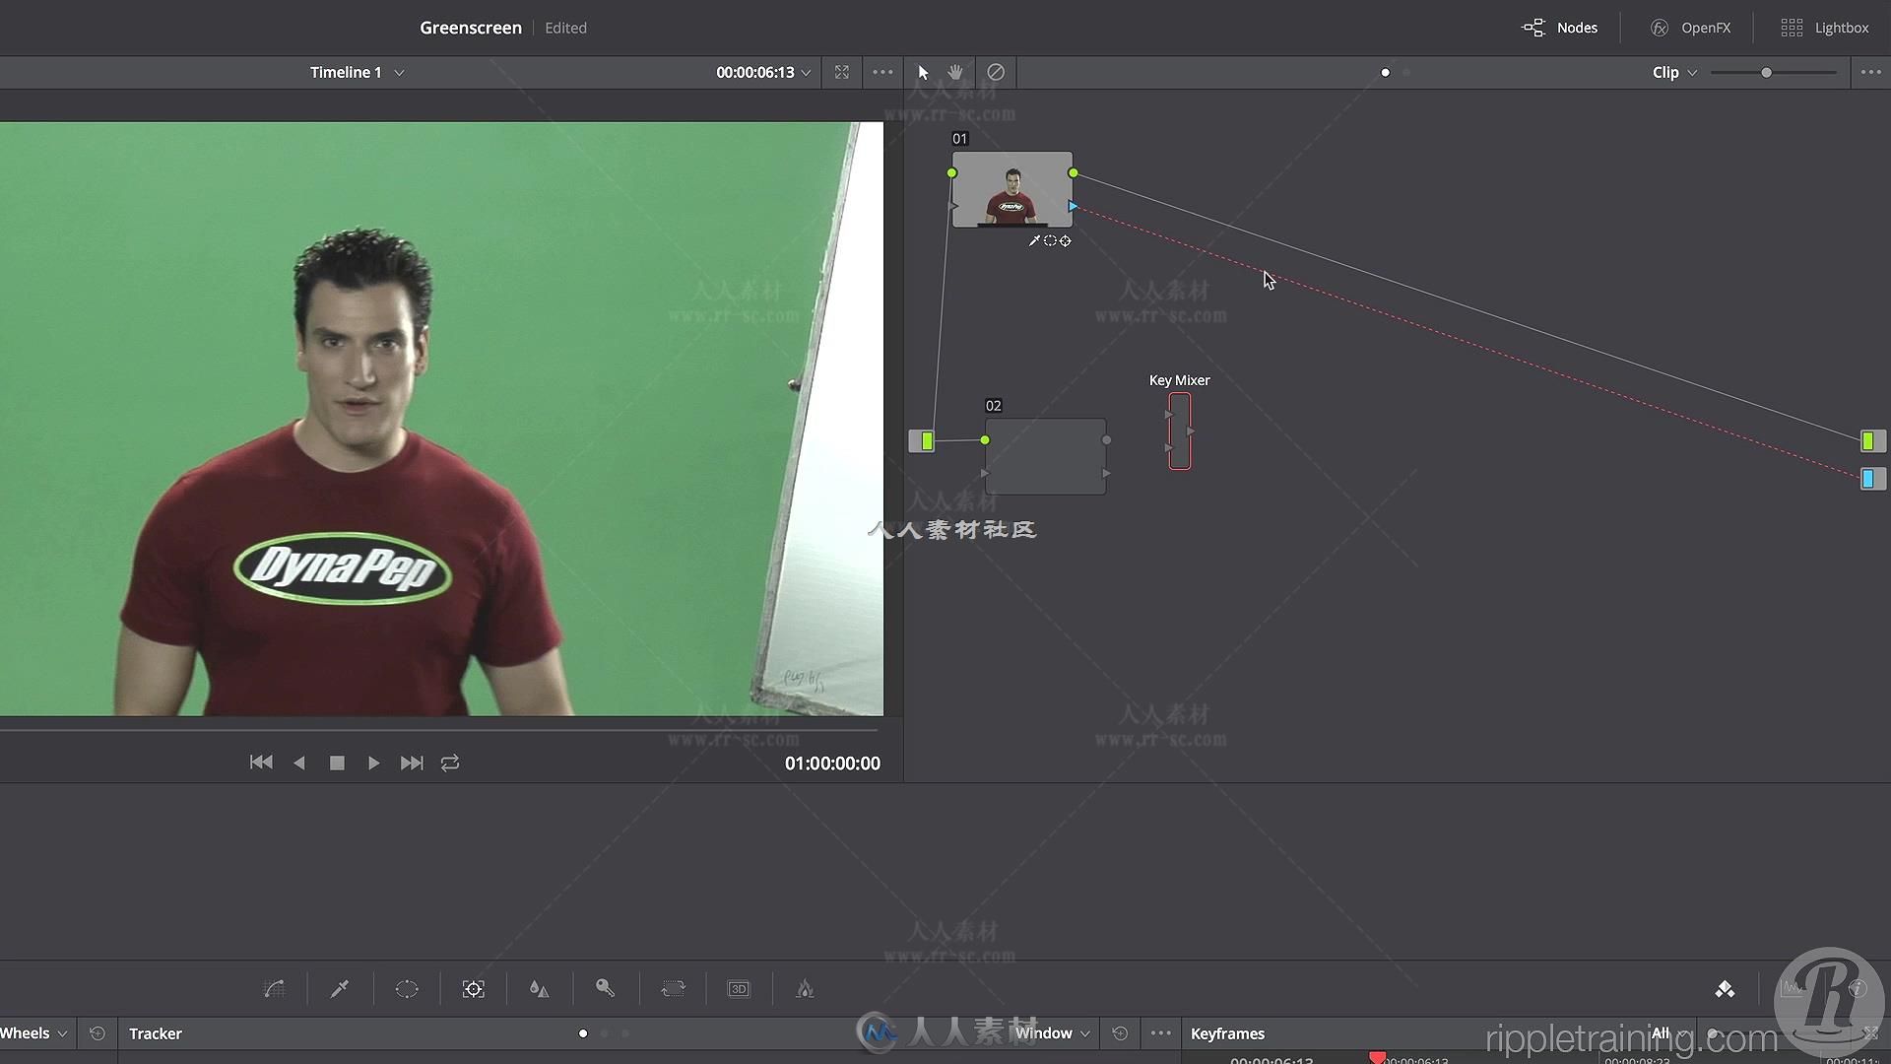Reset color wheels palette
The image size is (1891, 1064).
pyautogui.click(x=97, y=1033)
